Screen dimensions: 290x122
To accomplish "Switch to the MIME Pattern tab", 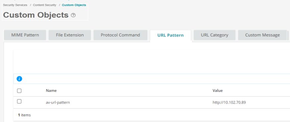I will (25, 35).
